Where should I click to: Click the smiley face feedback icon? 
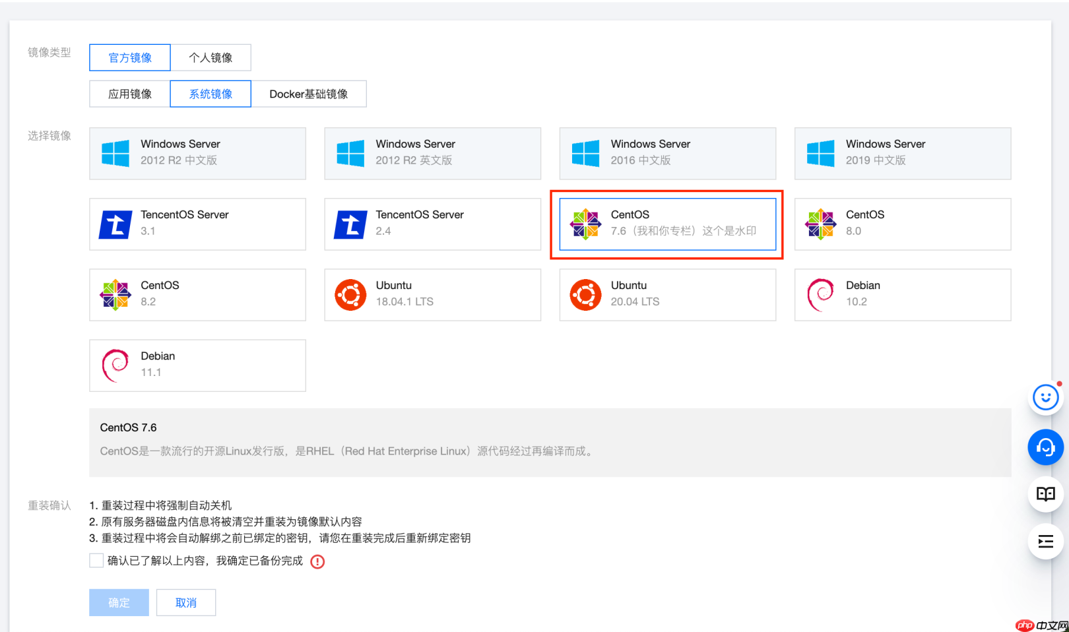pyautogui.click(x=1045, y=398)
